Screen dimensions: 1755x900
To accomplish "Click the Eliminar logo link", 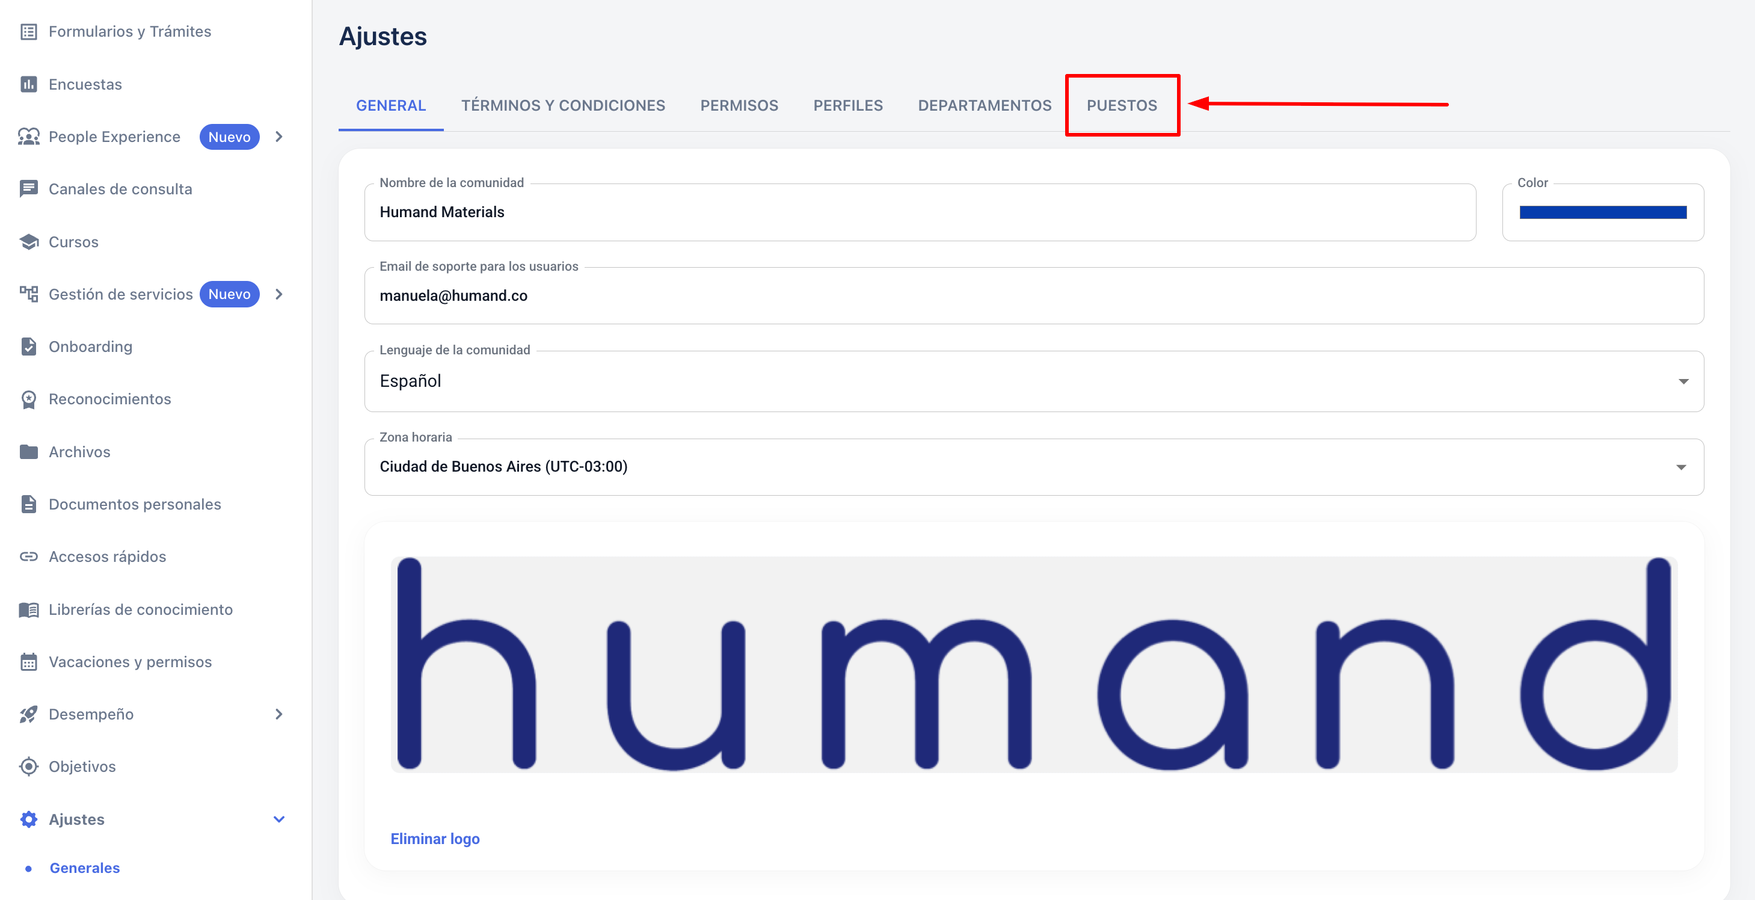I will pyautogui.click(x=435, y=839).
